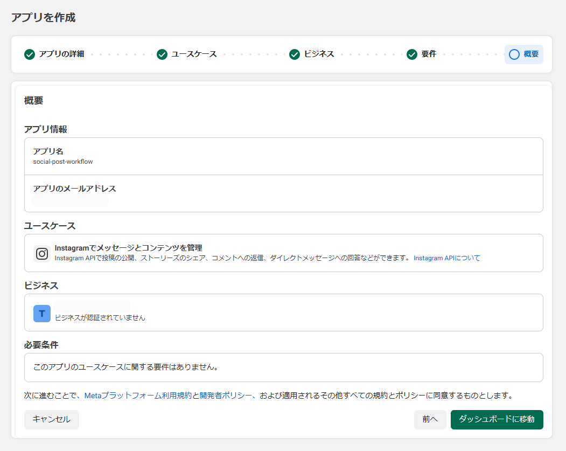Open the 開発者ポリシー link

pyautogui.click(x=226, y=396)
